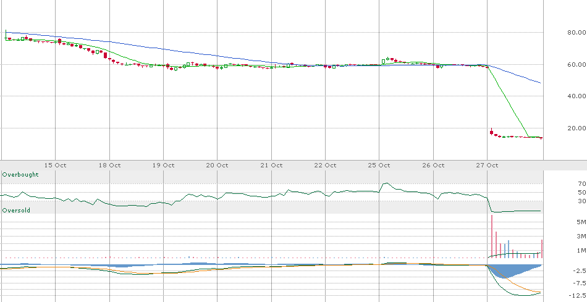Click the 26 Oct date label
This screenshot has height=302, width=587.
(433, 165)
